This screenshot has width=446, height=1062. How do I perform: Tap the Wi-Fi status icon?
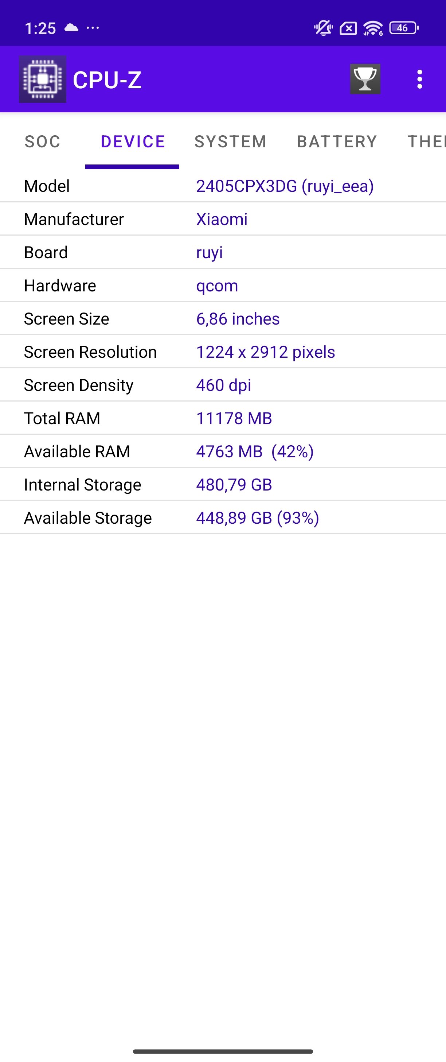373,28
